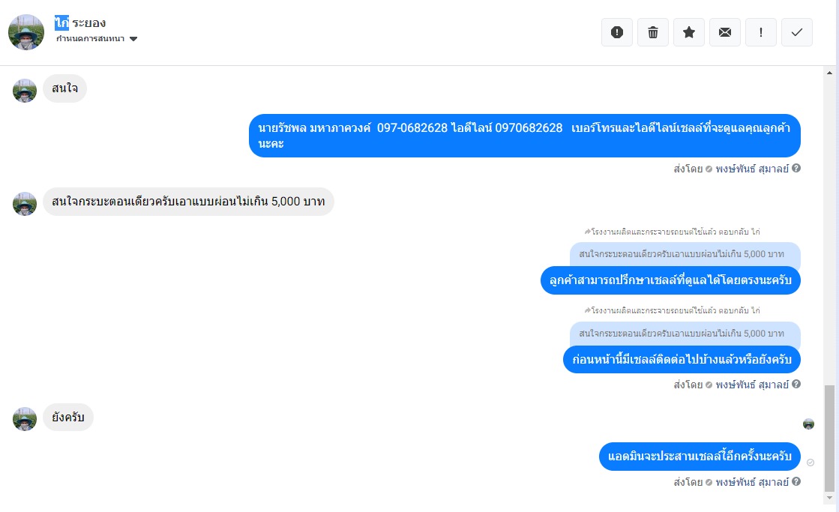Click the delivered check icon beside last message
The height and width of the screenshot is (512, 839).
[x=810, y=463]
